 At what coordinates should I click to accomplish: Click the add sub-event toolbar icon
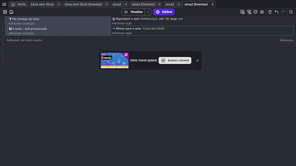pyautogui.click(x=249, y=12)
